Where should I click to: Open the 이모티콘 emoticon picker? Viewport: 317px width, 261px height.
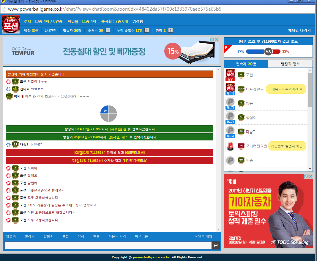click(x=141, y=236)
